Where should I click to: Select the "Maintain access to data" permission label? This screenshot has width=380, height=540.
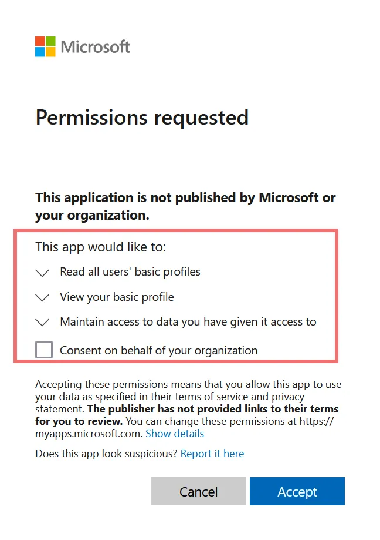click(x=188, y=321)
